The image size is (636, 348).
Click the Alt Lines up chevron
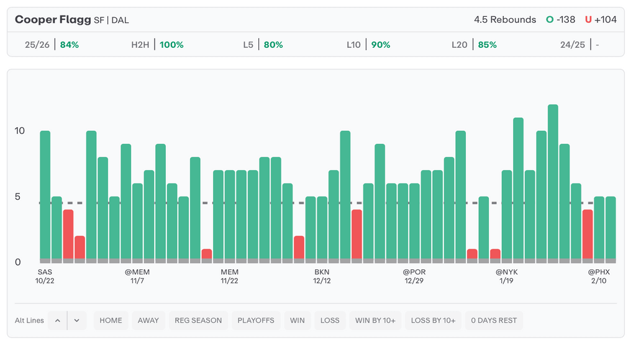(57, 321)
